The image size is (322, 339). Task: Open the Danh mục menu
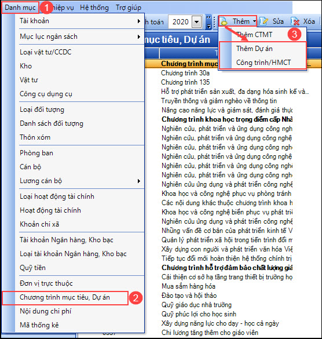tap(20, 8)
